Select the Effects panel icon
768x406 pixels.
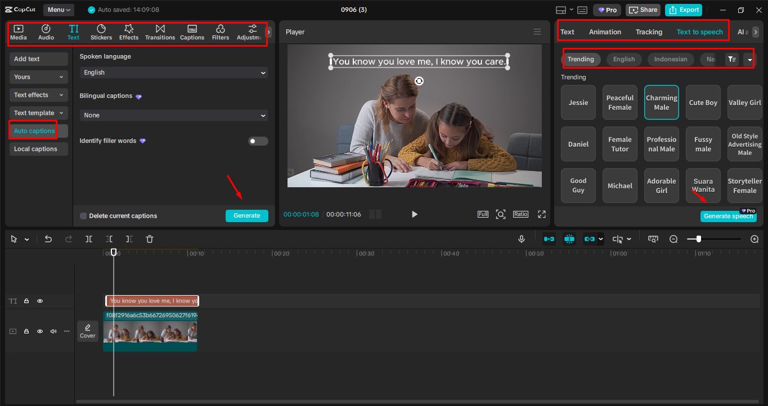[x=128, y=32]
